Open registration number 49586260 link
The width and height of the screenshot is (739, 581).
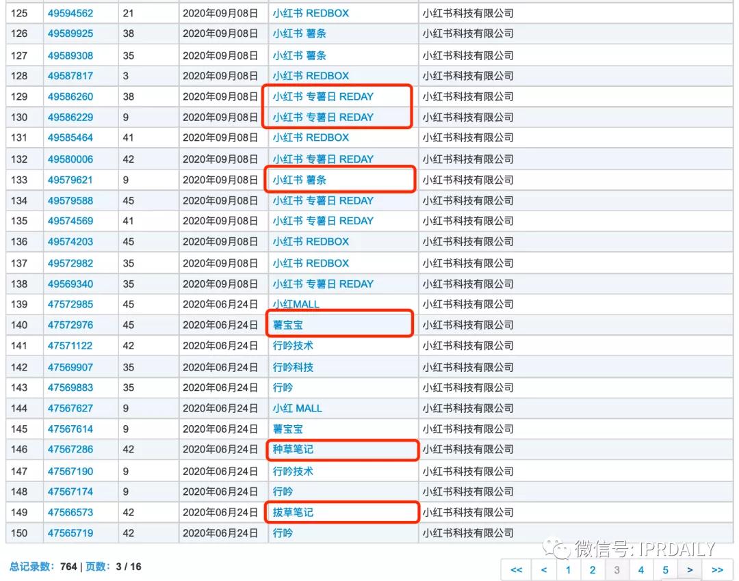click(x=70, y=96)
